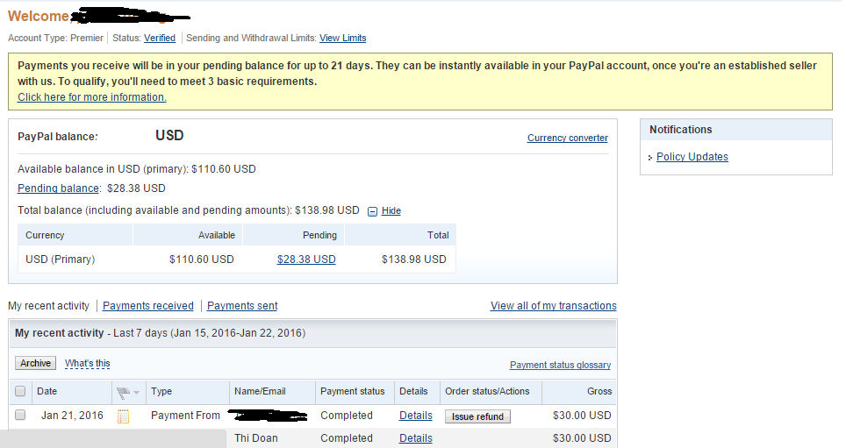The width and height of the screenshot is (846, 448).
Task: Click the yellow note icon on Jan 21 payment
Action: click(x=124, y=416)
